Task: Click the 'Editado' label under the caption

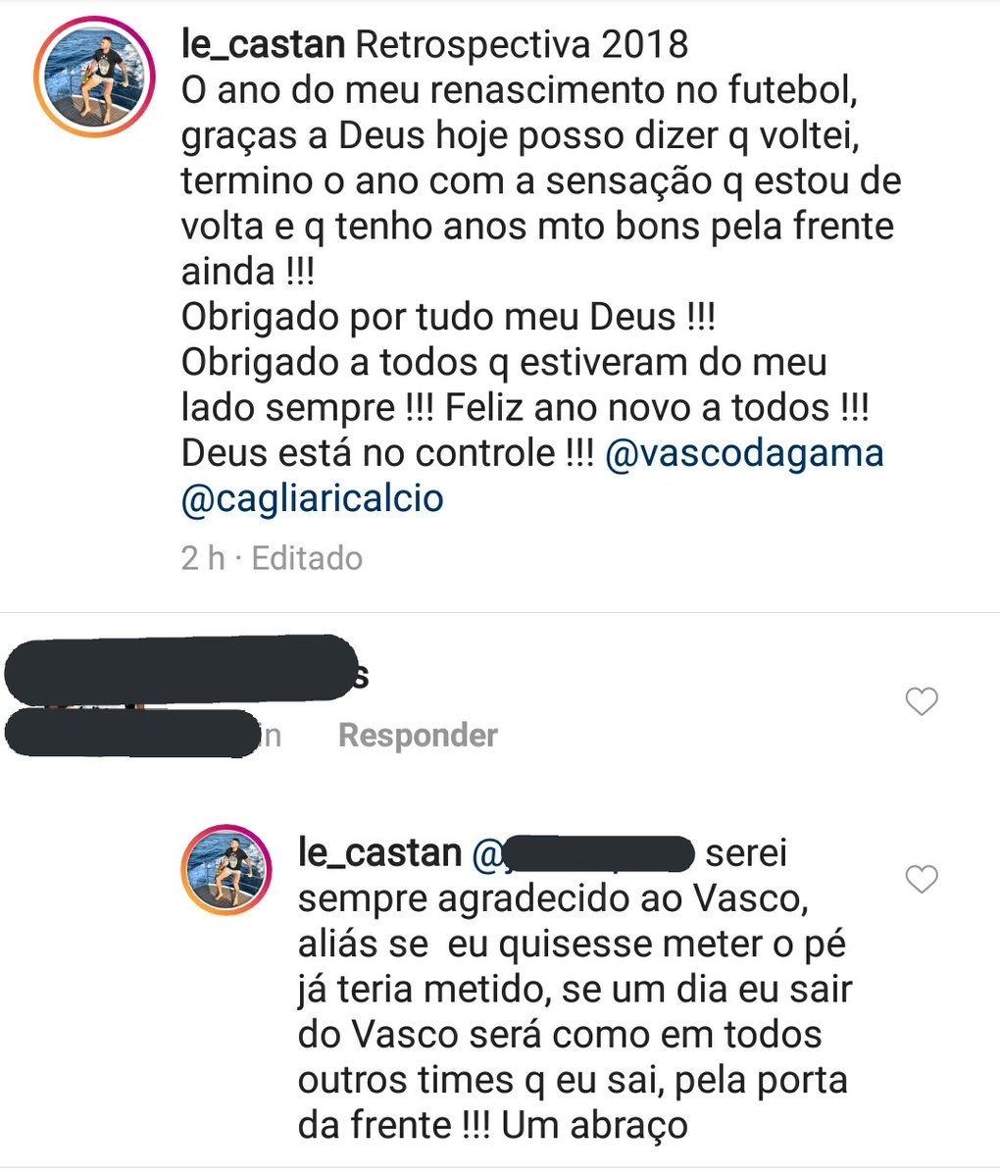Action: [307, 558]
